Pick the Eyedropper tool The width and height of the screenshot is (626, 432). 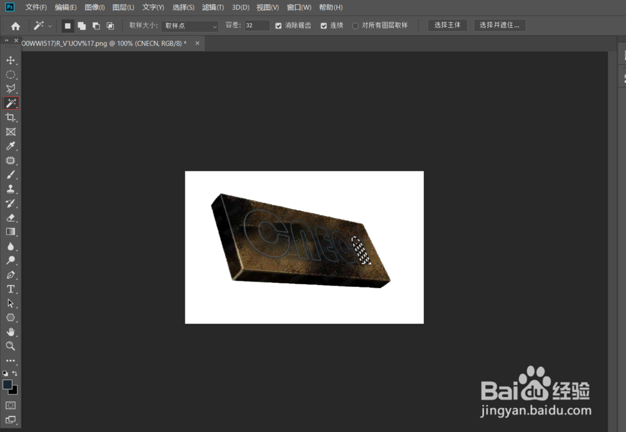[11, 146]
